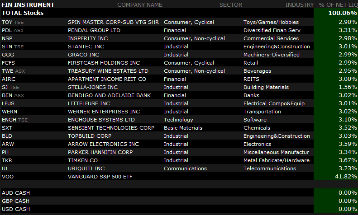This screenshot has width=358, height=215.
Task: Select SPIN MASTER CORP-SUB VTG SHR company name
Action: (113, 22)
